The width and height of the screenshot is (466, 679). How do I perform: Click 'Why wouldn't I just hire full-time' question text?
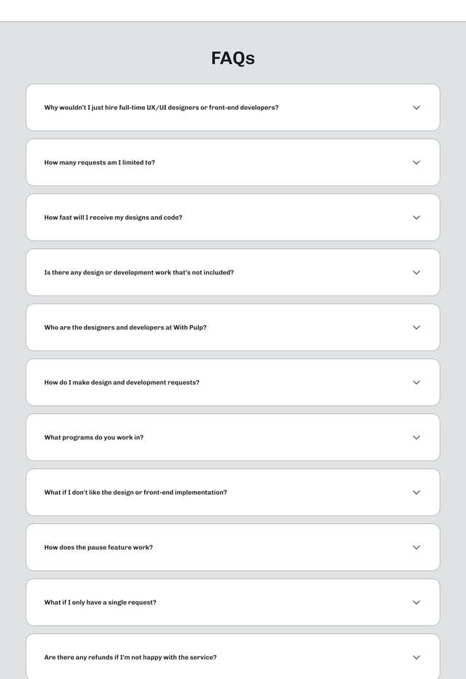tap(161, 108)
